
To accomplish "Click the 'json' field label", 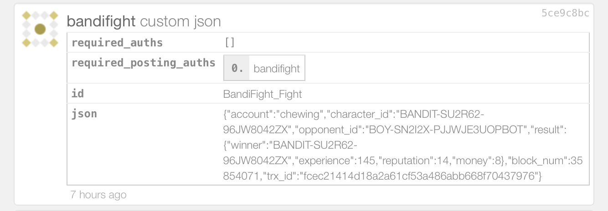I will point(84,114).
